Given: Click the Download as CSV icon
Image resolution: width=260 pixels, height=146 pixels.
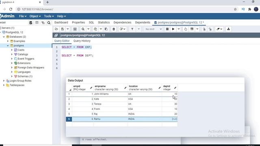Looking at the screenshot, I should click(228, 29).
